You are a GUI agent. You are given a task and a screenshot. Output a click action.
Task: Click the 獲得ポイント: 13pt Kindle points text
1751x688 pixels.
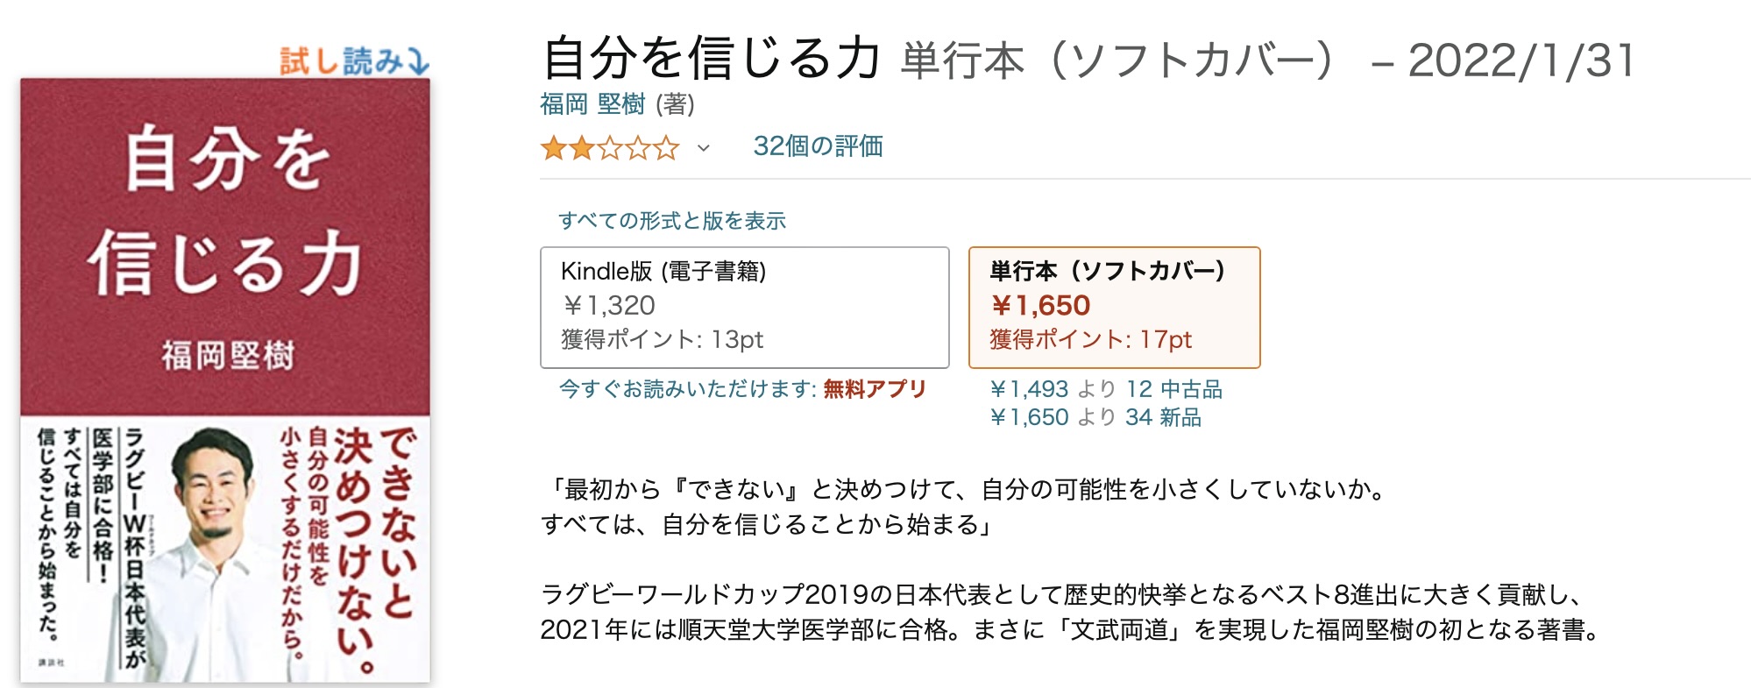[663, 339]
